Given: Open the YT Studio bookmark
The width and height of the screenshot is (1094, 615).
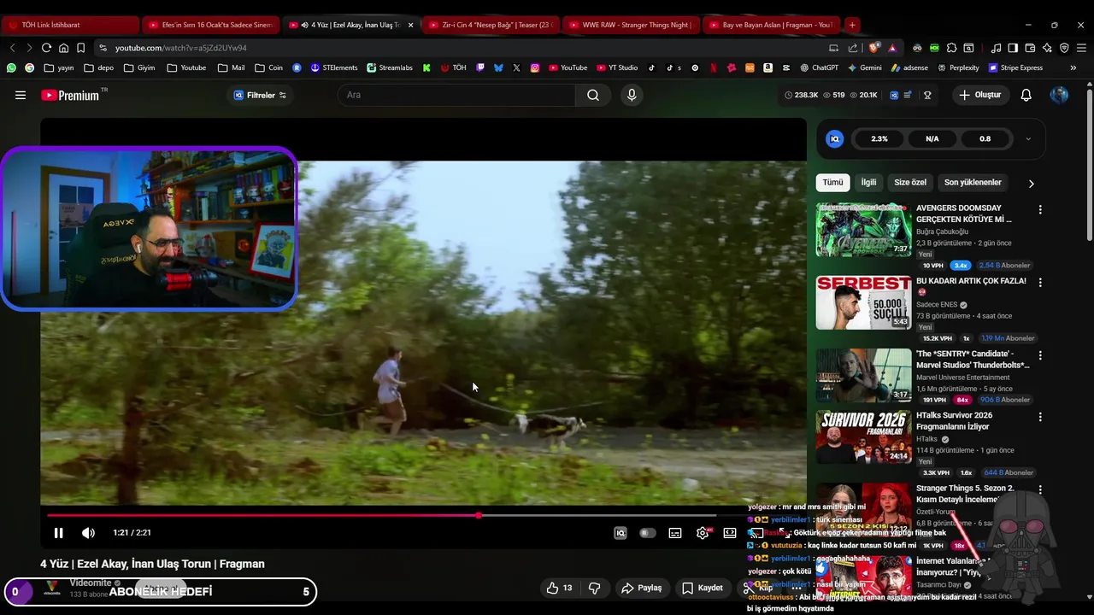Looking at the screenshot, I should click(x=616, y=67).
